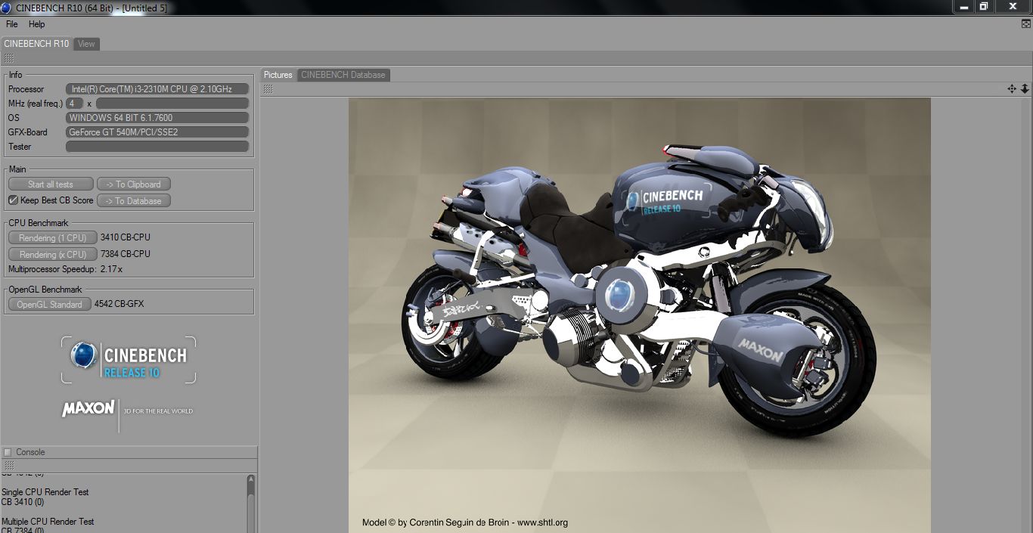Click the CB 3410 (0) console line
This screenshot has width=1033, height=533.
pyautogui.click(x=23, y=502)
